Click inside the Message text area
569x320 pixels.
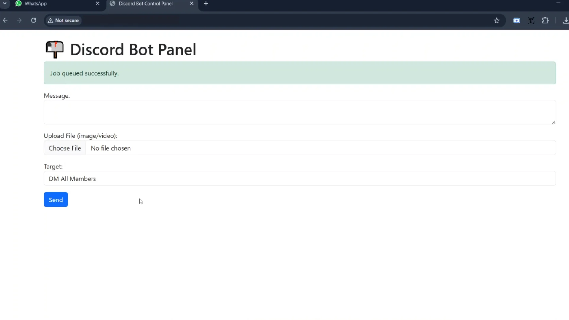[300, 112]
